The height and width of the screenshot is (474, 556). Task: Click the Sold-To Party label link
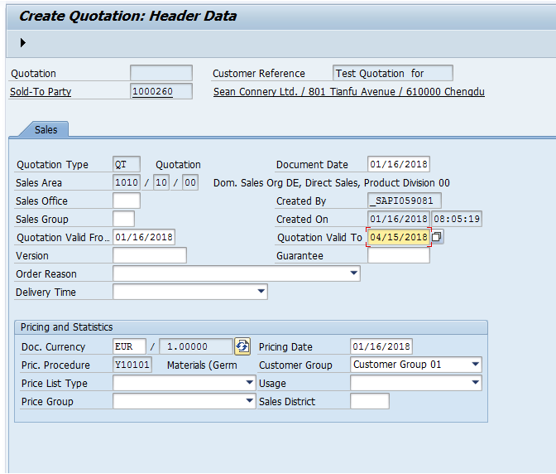(41, 92)
